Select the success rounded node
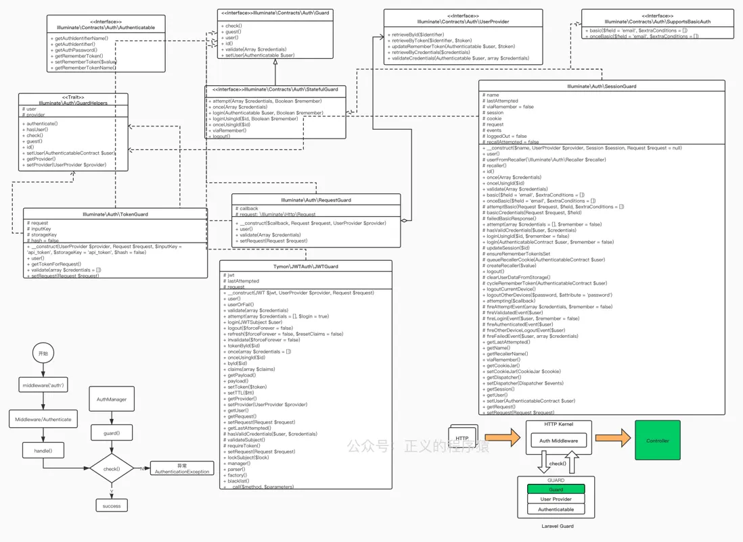Image resolution: width=743 pixels, height=542 pixels. (x=111, y=505)
